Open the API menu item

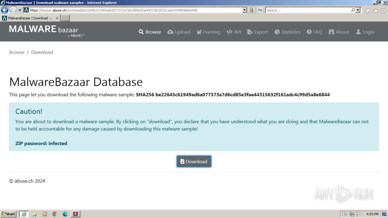[x=234, y=32]
